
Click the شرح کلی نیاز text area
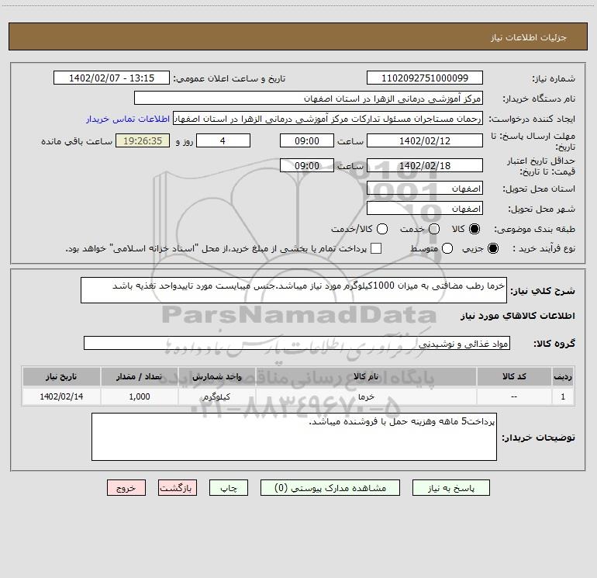294,290
